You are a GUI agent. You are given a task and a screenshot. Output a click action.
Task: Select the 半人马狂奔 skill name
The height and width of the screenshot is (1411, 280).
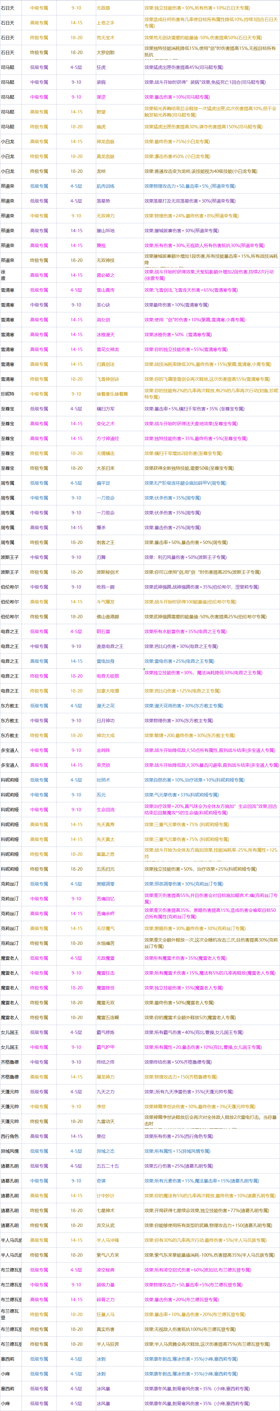(x=108, y=1343)
